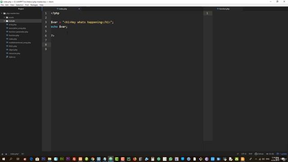This screenshot has height=162, width=288.
Task: Open index.php in the project tree
Action: pyautogui.click(x=13, y=39)
